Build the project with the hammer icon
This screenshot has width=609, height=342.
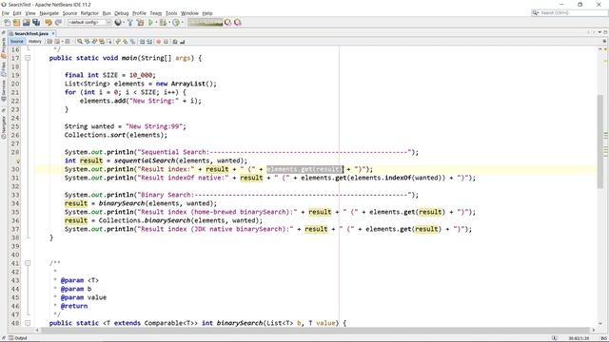pyautogui.click(x=130, y=23)
